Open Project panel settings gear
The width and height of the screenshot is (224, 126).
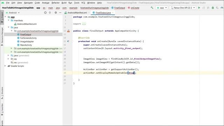point(56,13)
